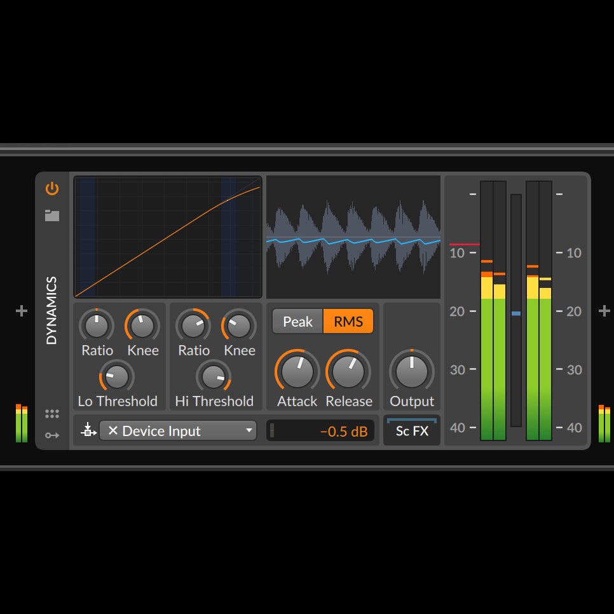The image size is (614, 614).
Task: Click the dynamics transfer curve display
Action: tap(168, 237)
